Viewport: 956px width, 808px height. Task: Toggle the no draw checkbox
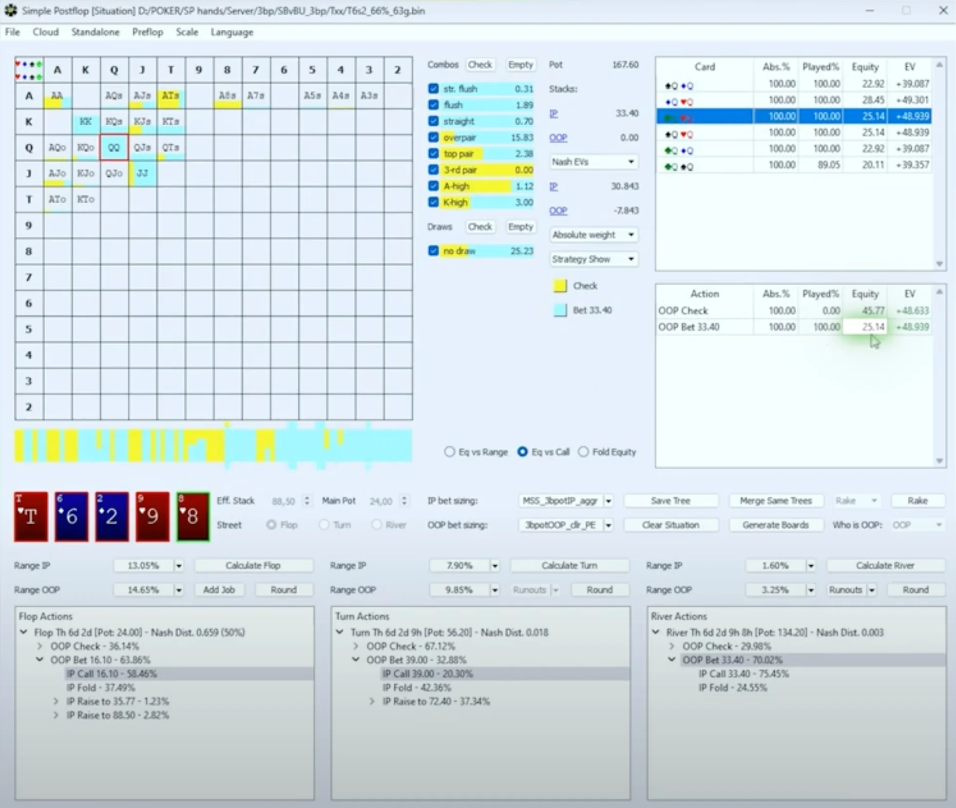pyautogui.click(x=433, y=251)
